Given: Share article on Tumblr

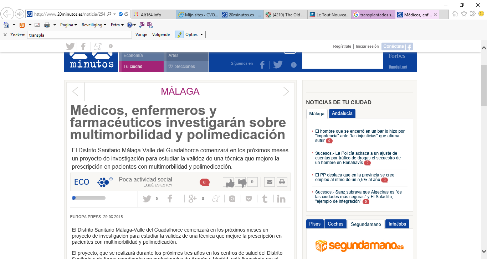Looking at the screenshot, I should coord(265,199).
